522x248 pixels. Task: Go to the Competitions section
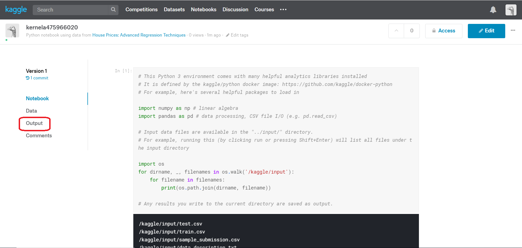141,9
